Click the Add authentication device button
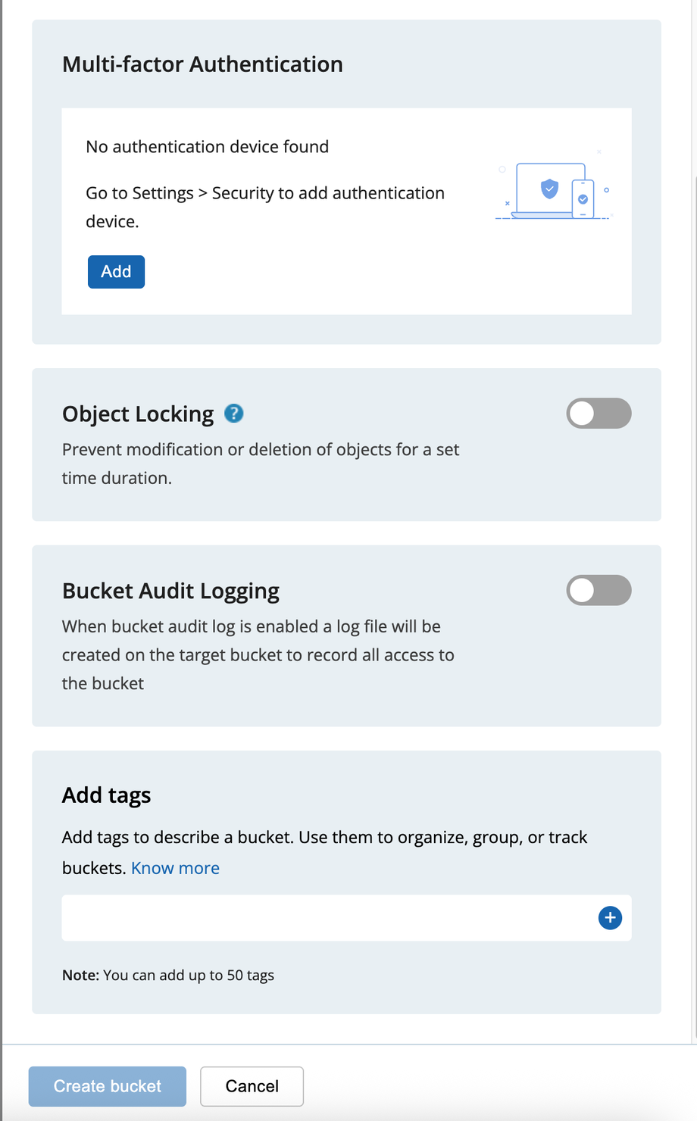This screenshot has width=697, height=1121. pyautogui.click(x=116, y=272)
